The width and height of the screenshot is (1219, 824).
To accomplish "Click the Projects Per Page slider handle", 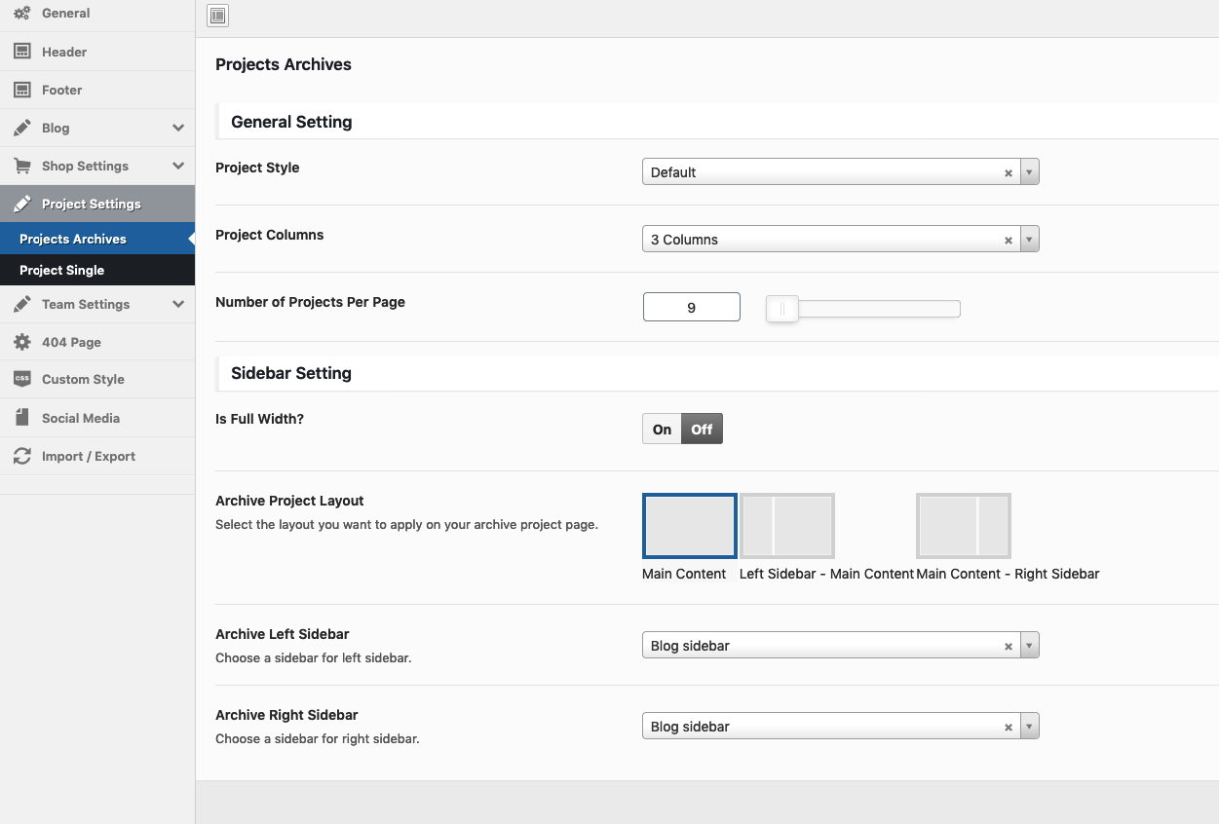I will 781,309.
